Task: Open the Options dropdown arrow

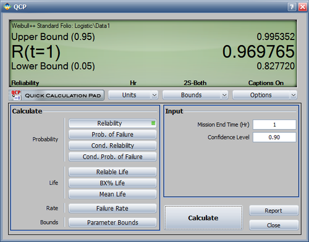Action: point(294,95)
